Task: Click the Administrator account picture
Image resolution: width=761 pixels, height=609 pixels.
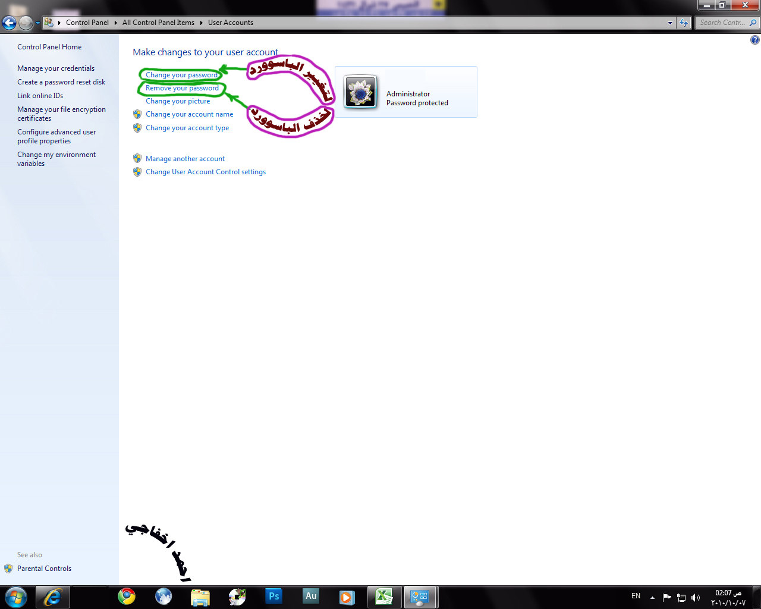Action: click(360, 92)
